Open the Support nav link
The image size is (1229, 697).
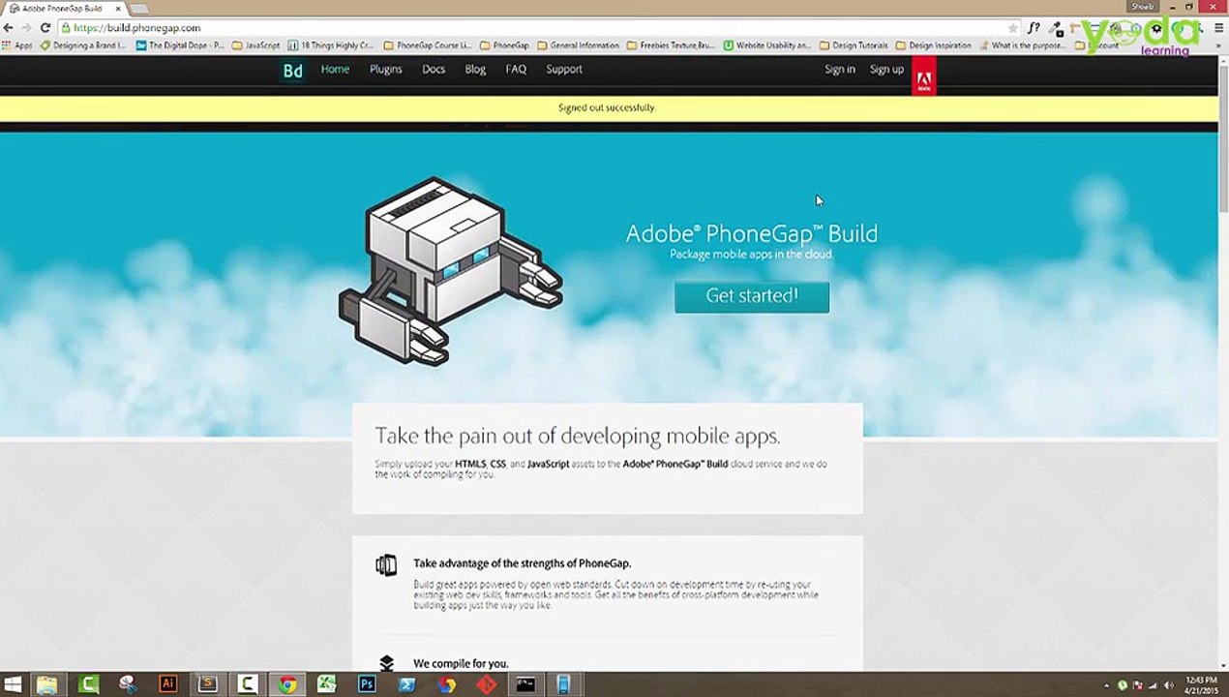point(564,70)
